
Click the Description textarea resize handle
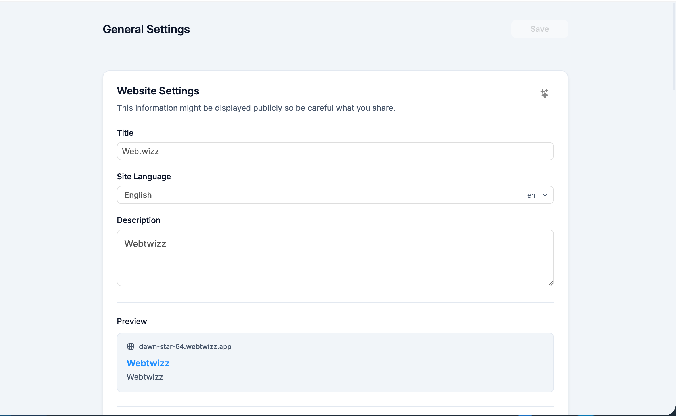pyautogui.click(x=551, y=283)
